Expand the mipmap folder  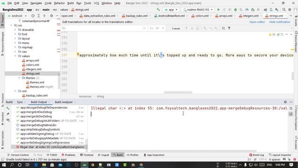(x=15, y=47)
